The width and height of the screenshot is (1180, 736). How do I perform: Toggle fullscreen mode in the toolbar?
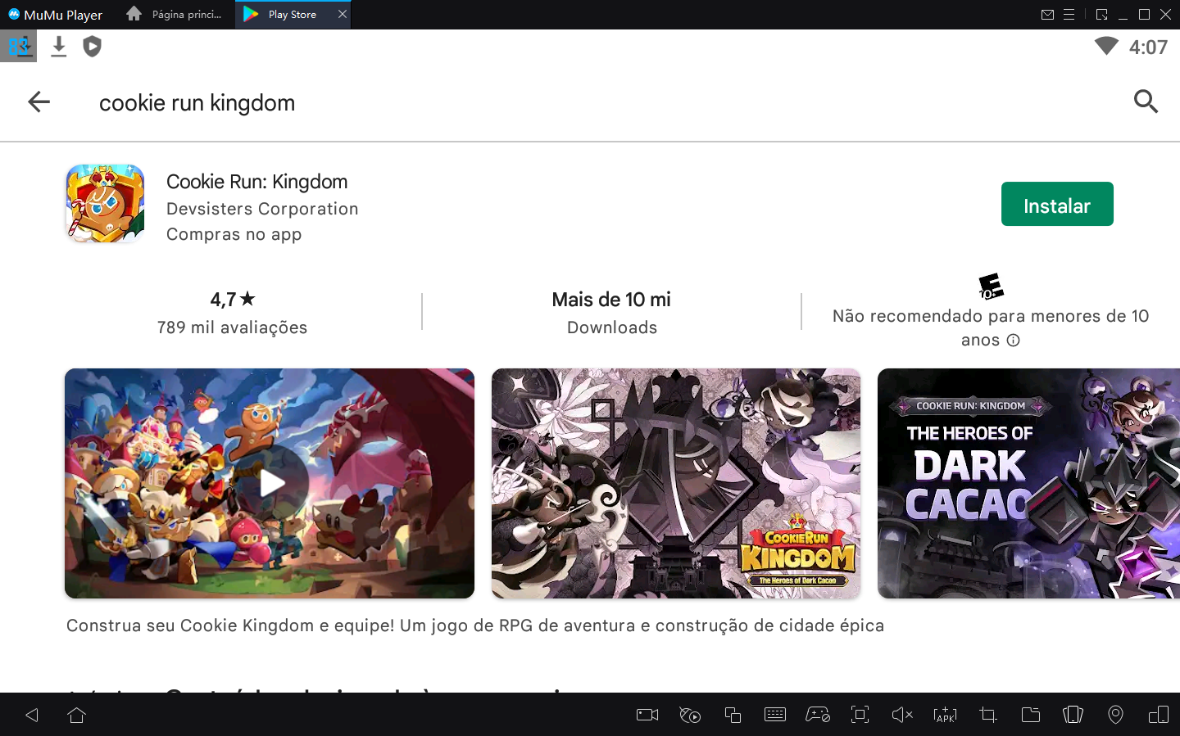[x=860, y=715]
